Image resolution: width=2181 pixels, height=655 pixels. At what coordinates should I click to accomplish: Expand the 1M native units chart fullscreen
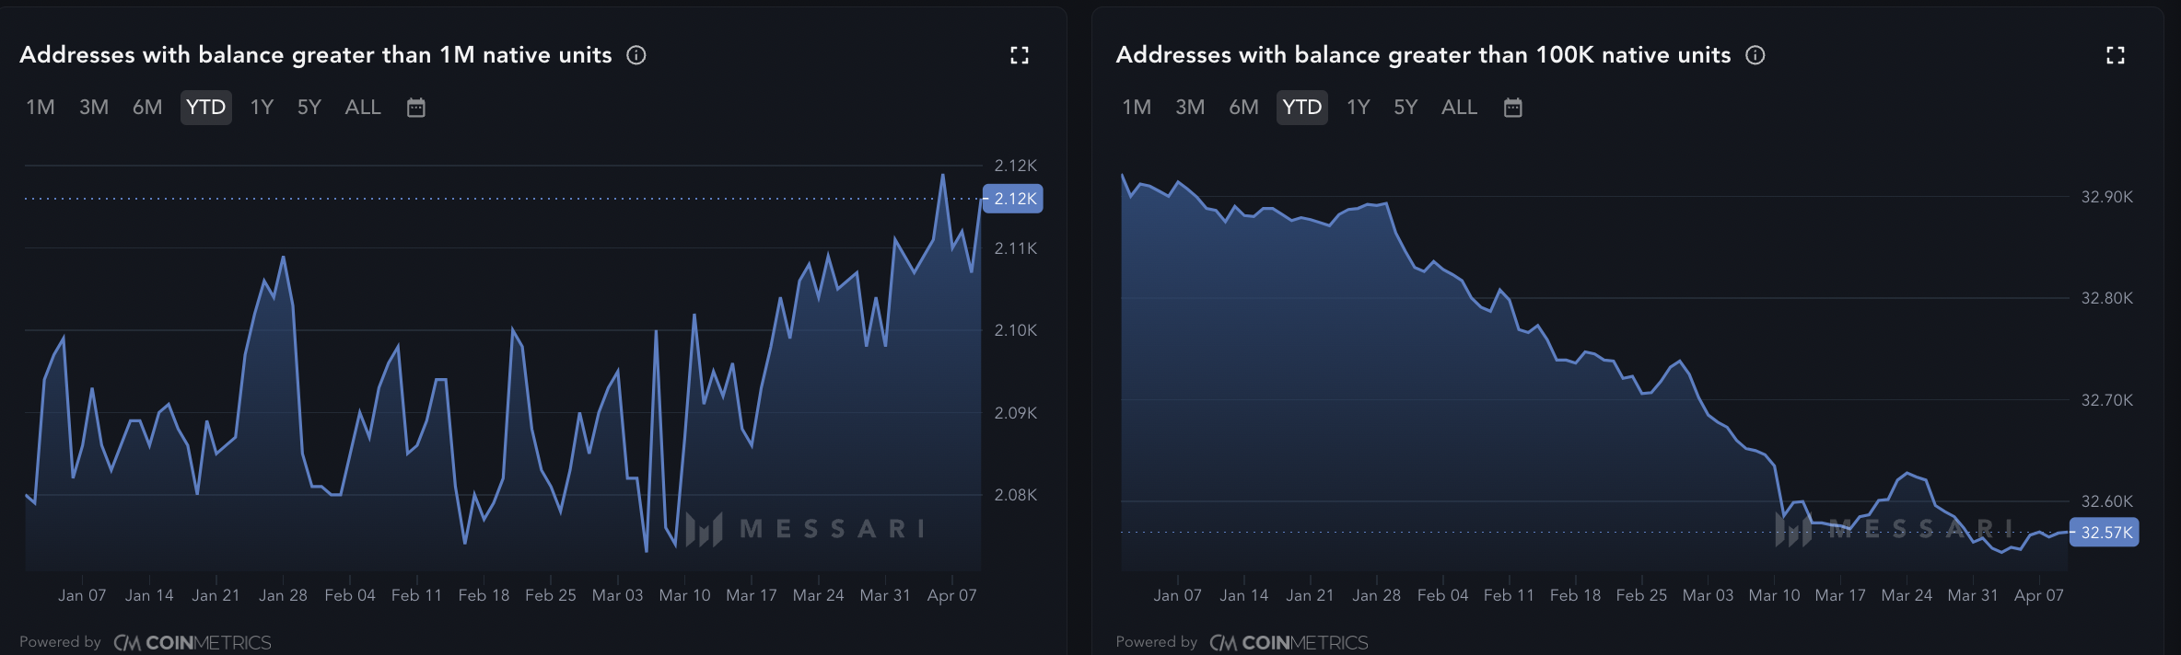[x=1019, y=55]
